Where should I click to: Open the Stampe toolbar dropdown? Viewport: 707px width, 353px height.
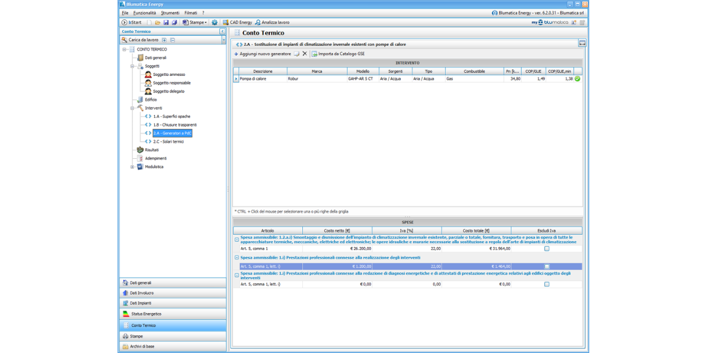(194, 22)
